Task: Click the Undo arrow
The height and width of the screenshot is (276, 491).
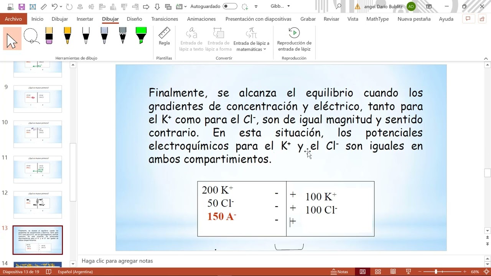Action: (54, 7)
